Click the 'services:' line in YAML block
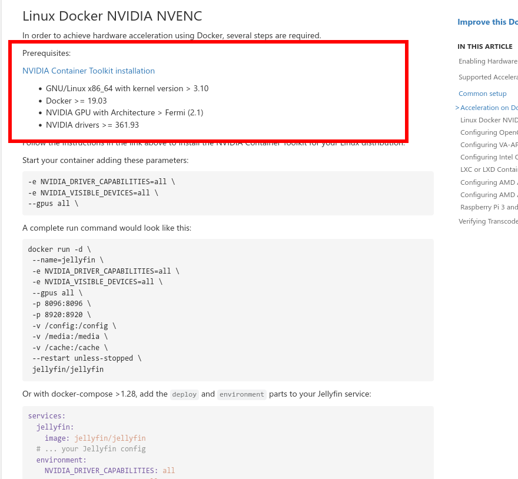 pyautogui.click(x=47, y=416)
